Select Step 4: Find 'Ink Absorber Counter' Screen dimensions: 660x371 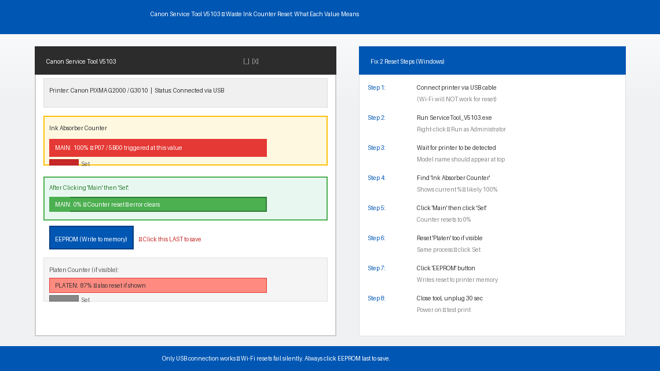pos(453,178)
